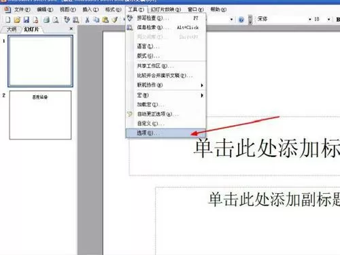Choose 自定义 from the Tools menu
The image size is (340, 255).
coord(166,124)
